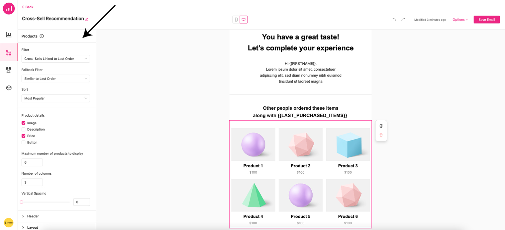This screenshot has width=505, height=230.
Task: Duplicate the product block with copy icon
Action: tap(381, 126)
